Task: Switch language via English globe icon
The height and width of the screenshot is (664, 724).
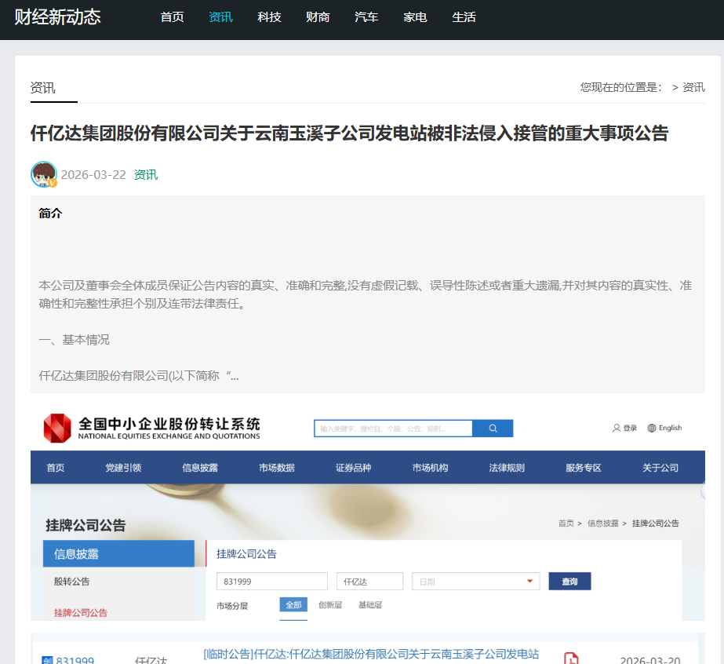Action: tap(664, 428)
